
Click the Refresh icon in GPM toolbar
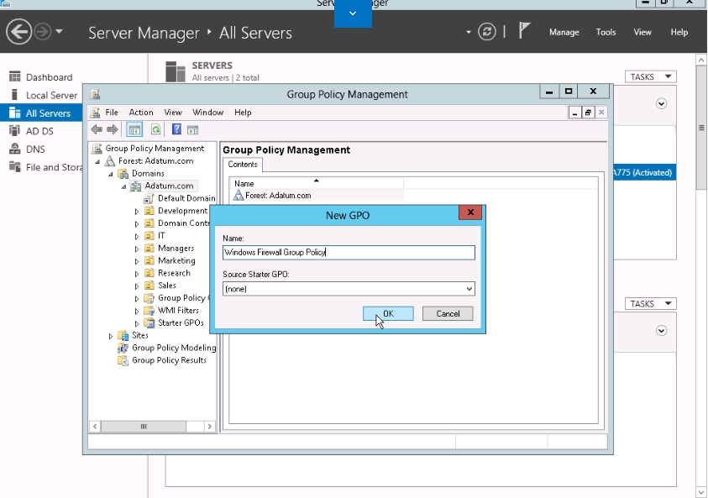tap(155, 130)
